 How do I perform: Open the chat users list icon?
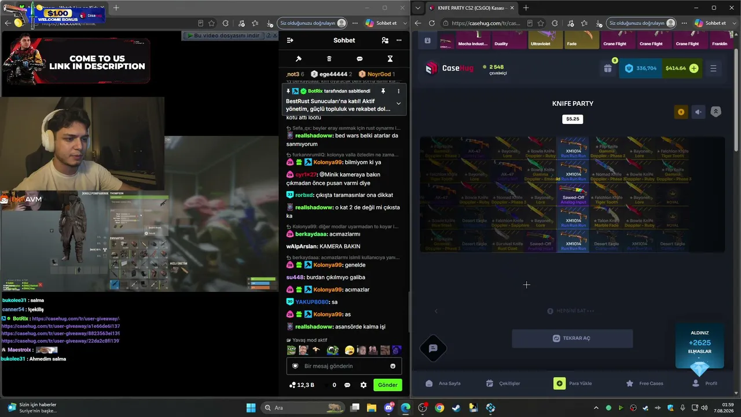coord(385,41)
